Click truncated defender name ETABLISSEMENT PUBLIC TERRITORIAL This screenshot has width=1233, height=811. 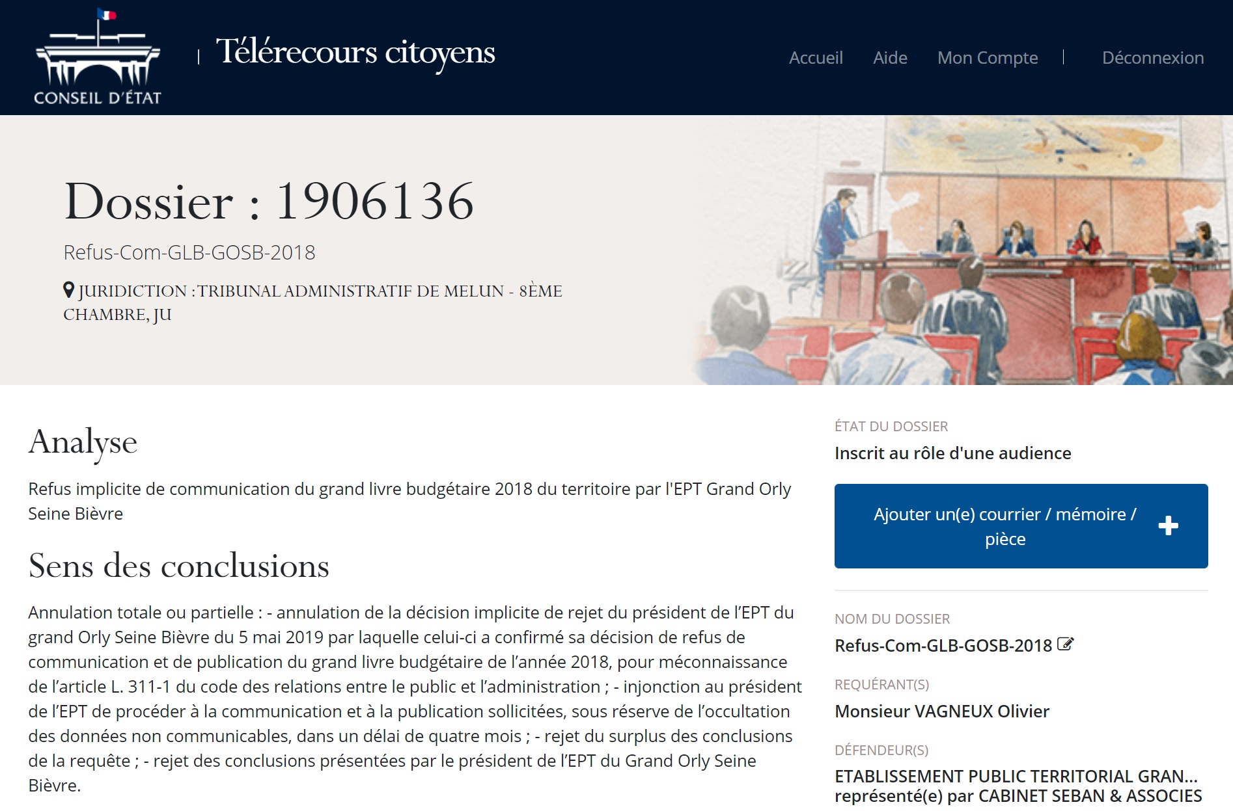(x=1016, y=776)
